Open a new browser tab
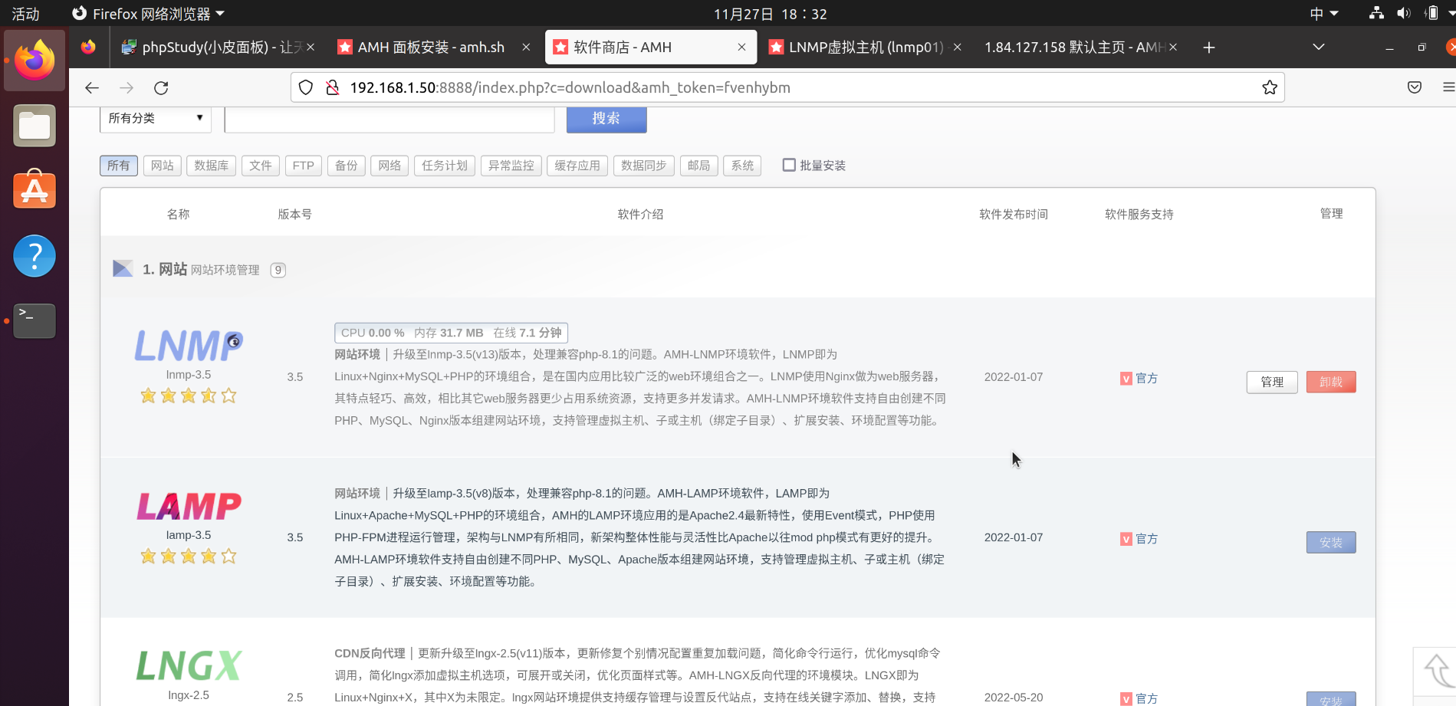Viewport: 1456px width, 706px height. [1209, 48]
